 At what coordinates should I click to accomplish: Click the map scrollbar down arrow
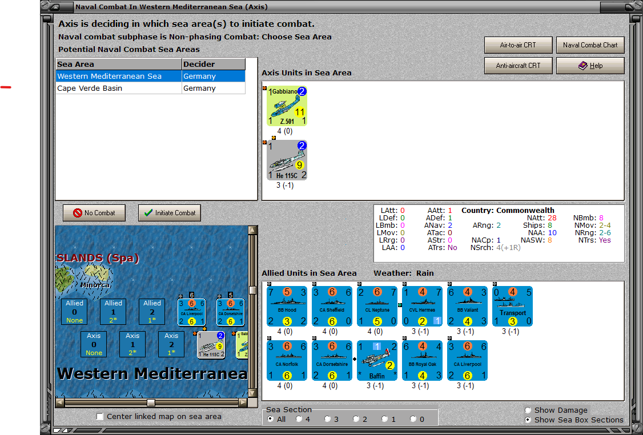tap(252, 393)
